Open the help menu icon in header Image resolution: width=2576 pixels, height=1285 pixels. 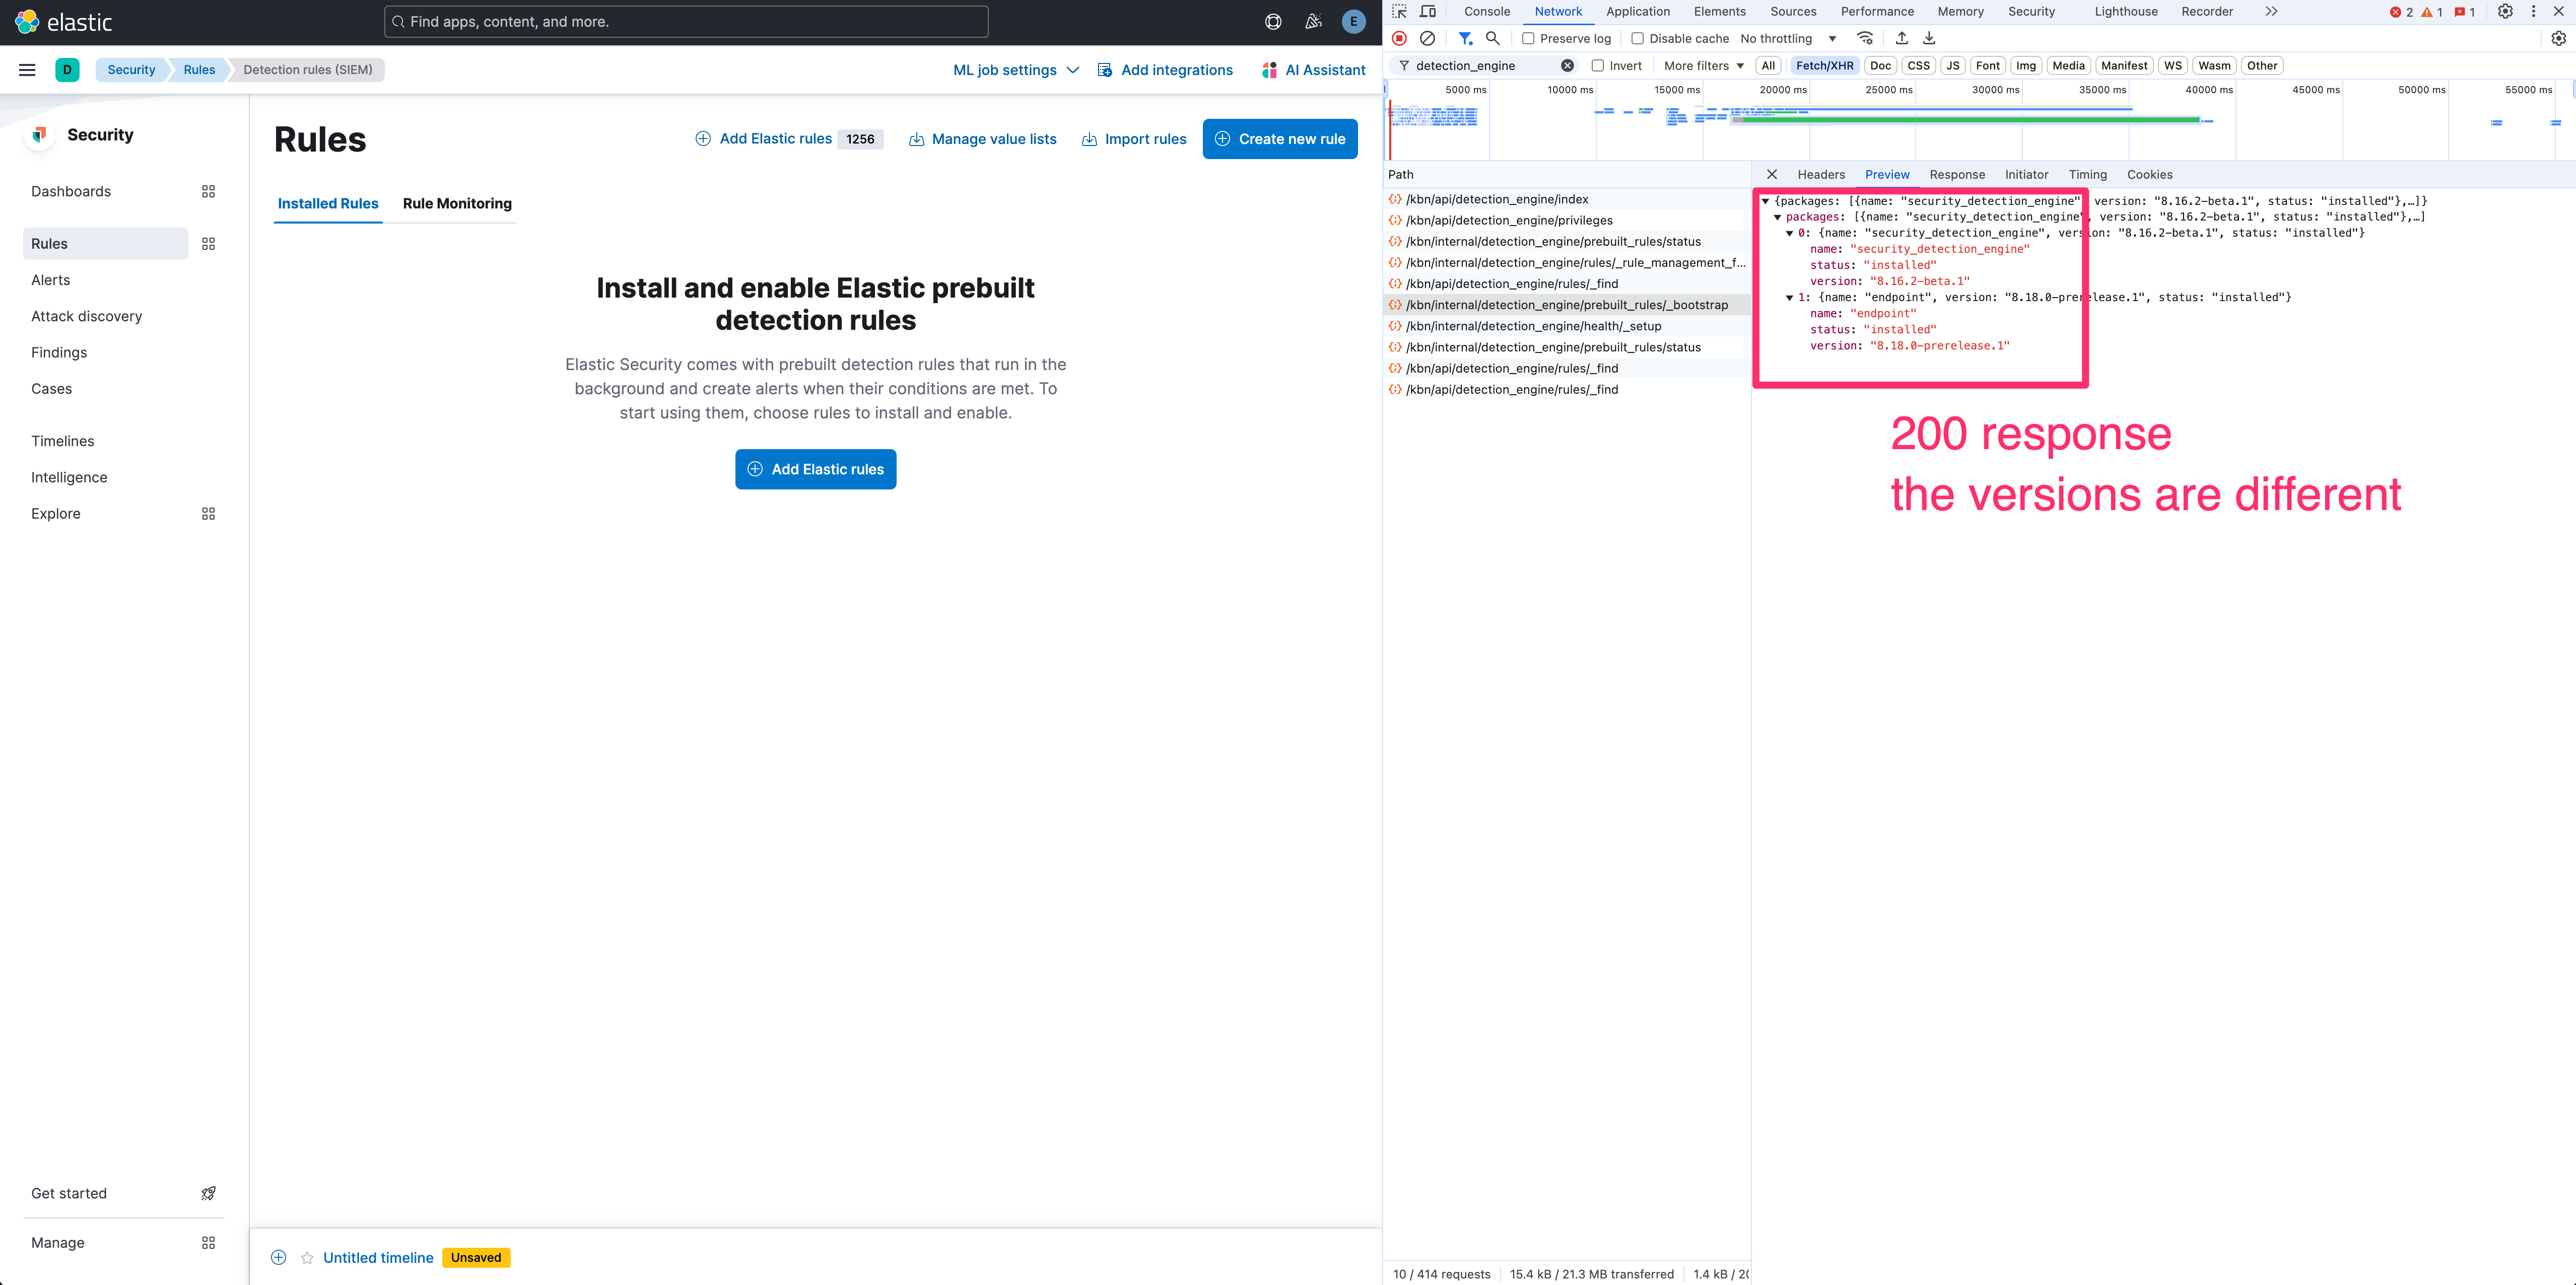click(x=1273, y=21)
